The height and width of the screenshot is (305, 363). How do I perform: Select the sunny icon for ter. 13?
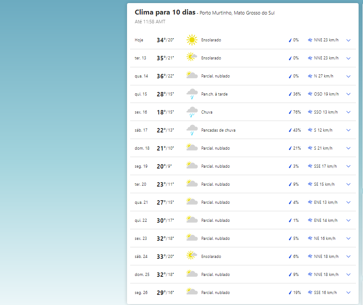[x=192, y=58]
